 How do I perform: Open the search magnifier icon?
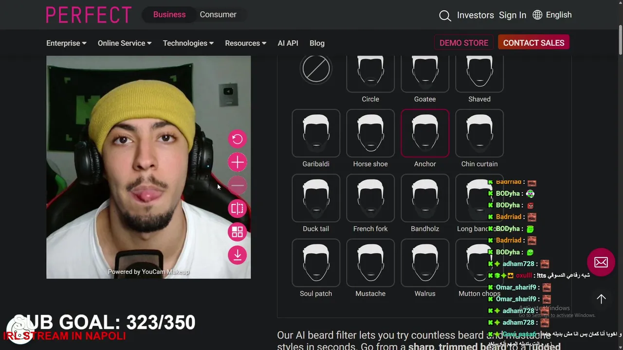(x=445, y=16)
